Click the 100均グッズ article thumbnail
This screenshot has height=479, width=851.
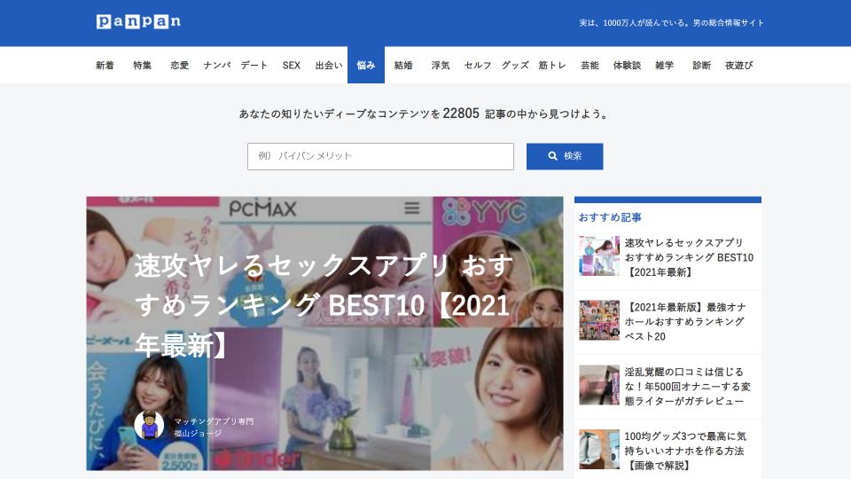599,450
